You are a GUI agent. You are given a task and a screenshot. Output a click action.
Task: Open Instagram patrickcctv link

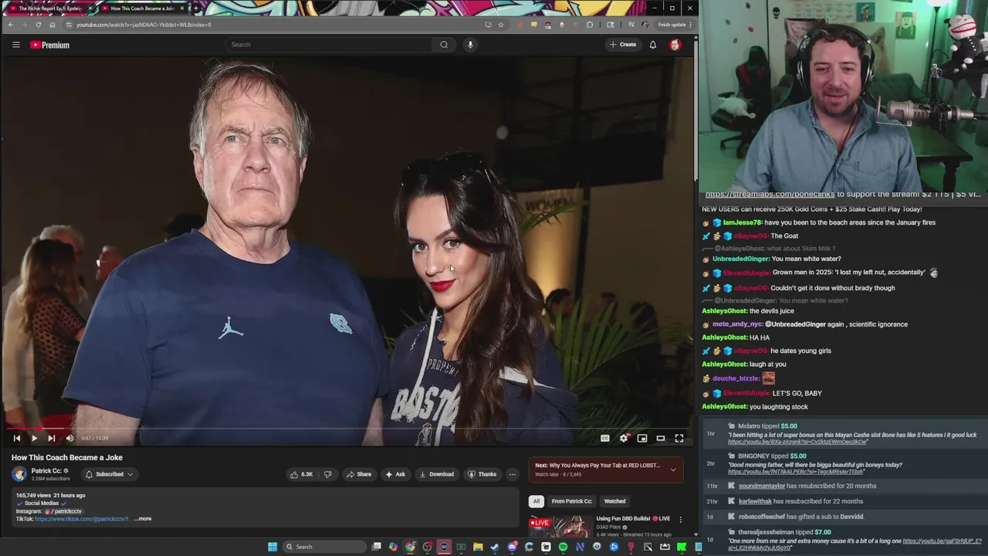click(x=63, y=511)
